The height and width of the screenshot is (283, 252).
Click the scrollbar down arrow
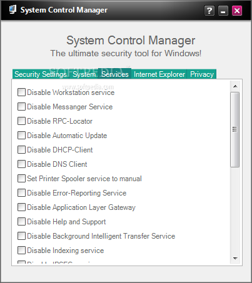click(235, 259)
